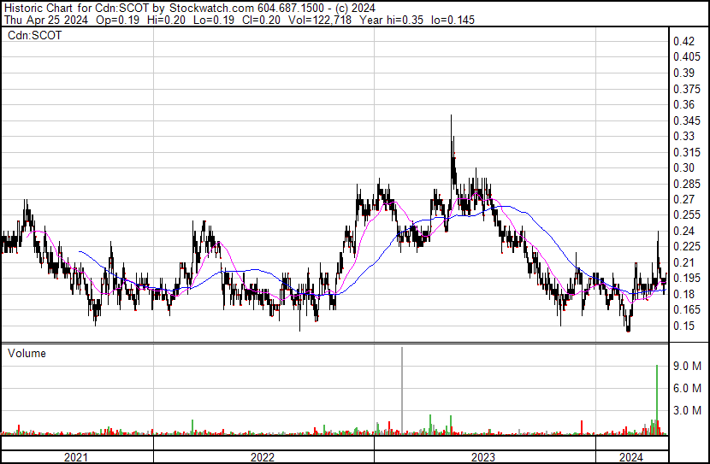The width and height of the screenshot is (710, 464).
Task: Click the Volume panel label
Action: point(27,353)
